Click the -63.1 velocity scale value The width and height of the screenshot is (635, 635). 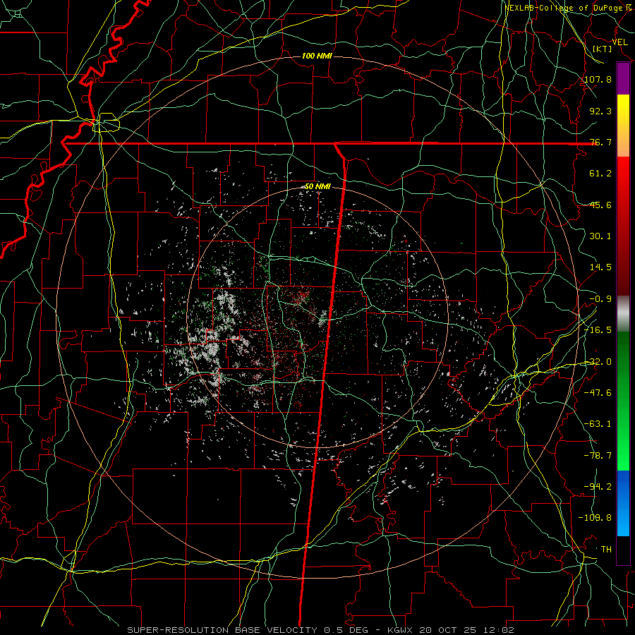[x=598, y=424]
